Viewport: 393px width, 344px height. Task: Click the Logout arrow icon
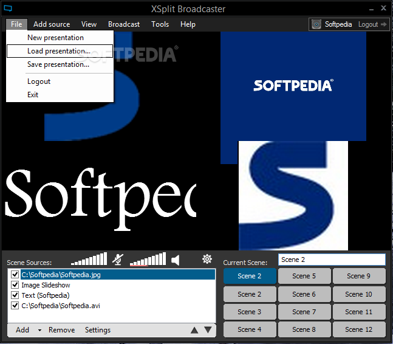pyautogui.click(x=383, y=24)
